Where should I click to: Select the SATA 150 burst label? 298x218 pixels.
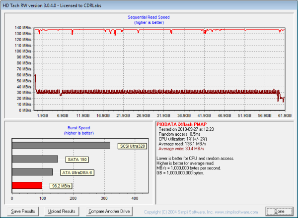tap(77, 160)
